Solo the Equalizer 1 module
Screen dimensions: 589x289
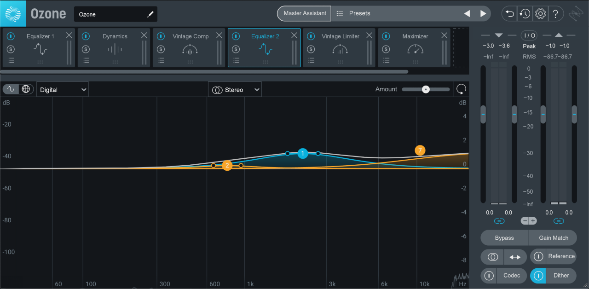(11, 49)
